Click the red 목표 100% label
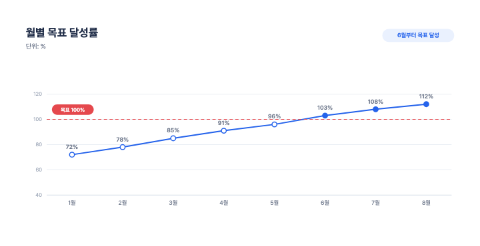Screen dimensions: 480x246 (x=73, y=110)
